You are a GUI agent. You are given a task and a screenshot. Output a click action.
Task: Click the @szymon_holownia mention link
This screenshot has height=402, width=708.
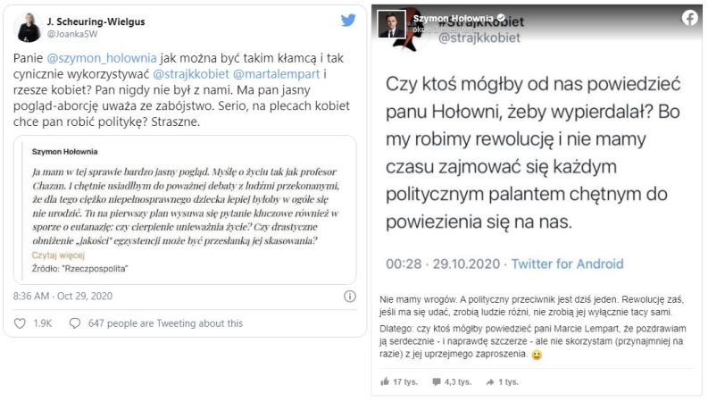102,58
